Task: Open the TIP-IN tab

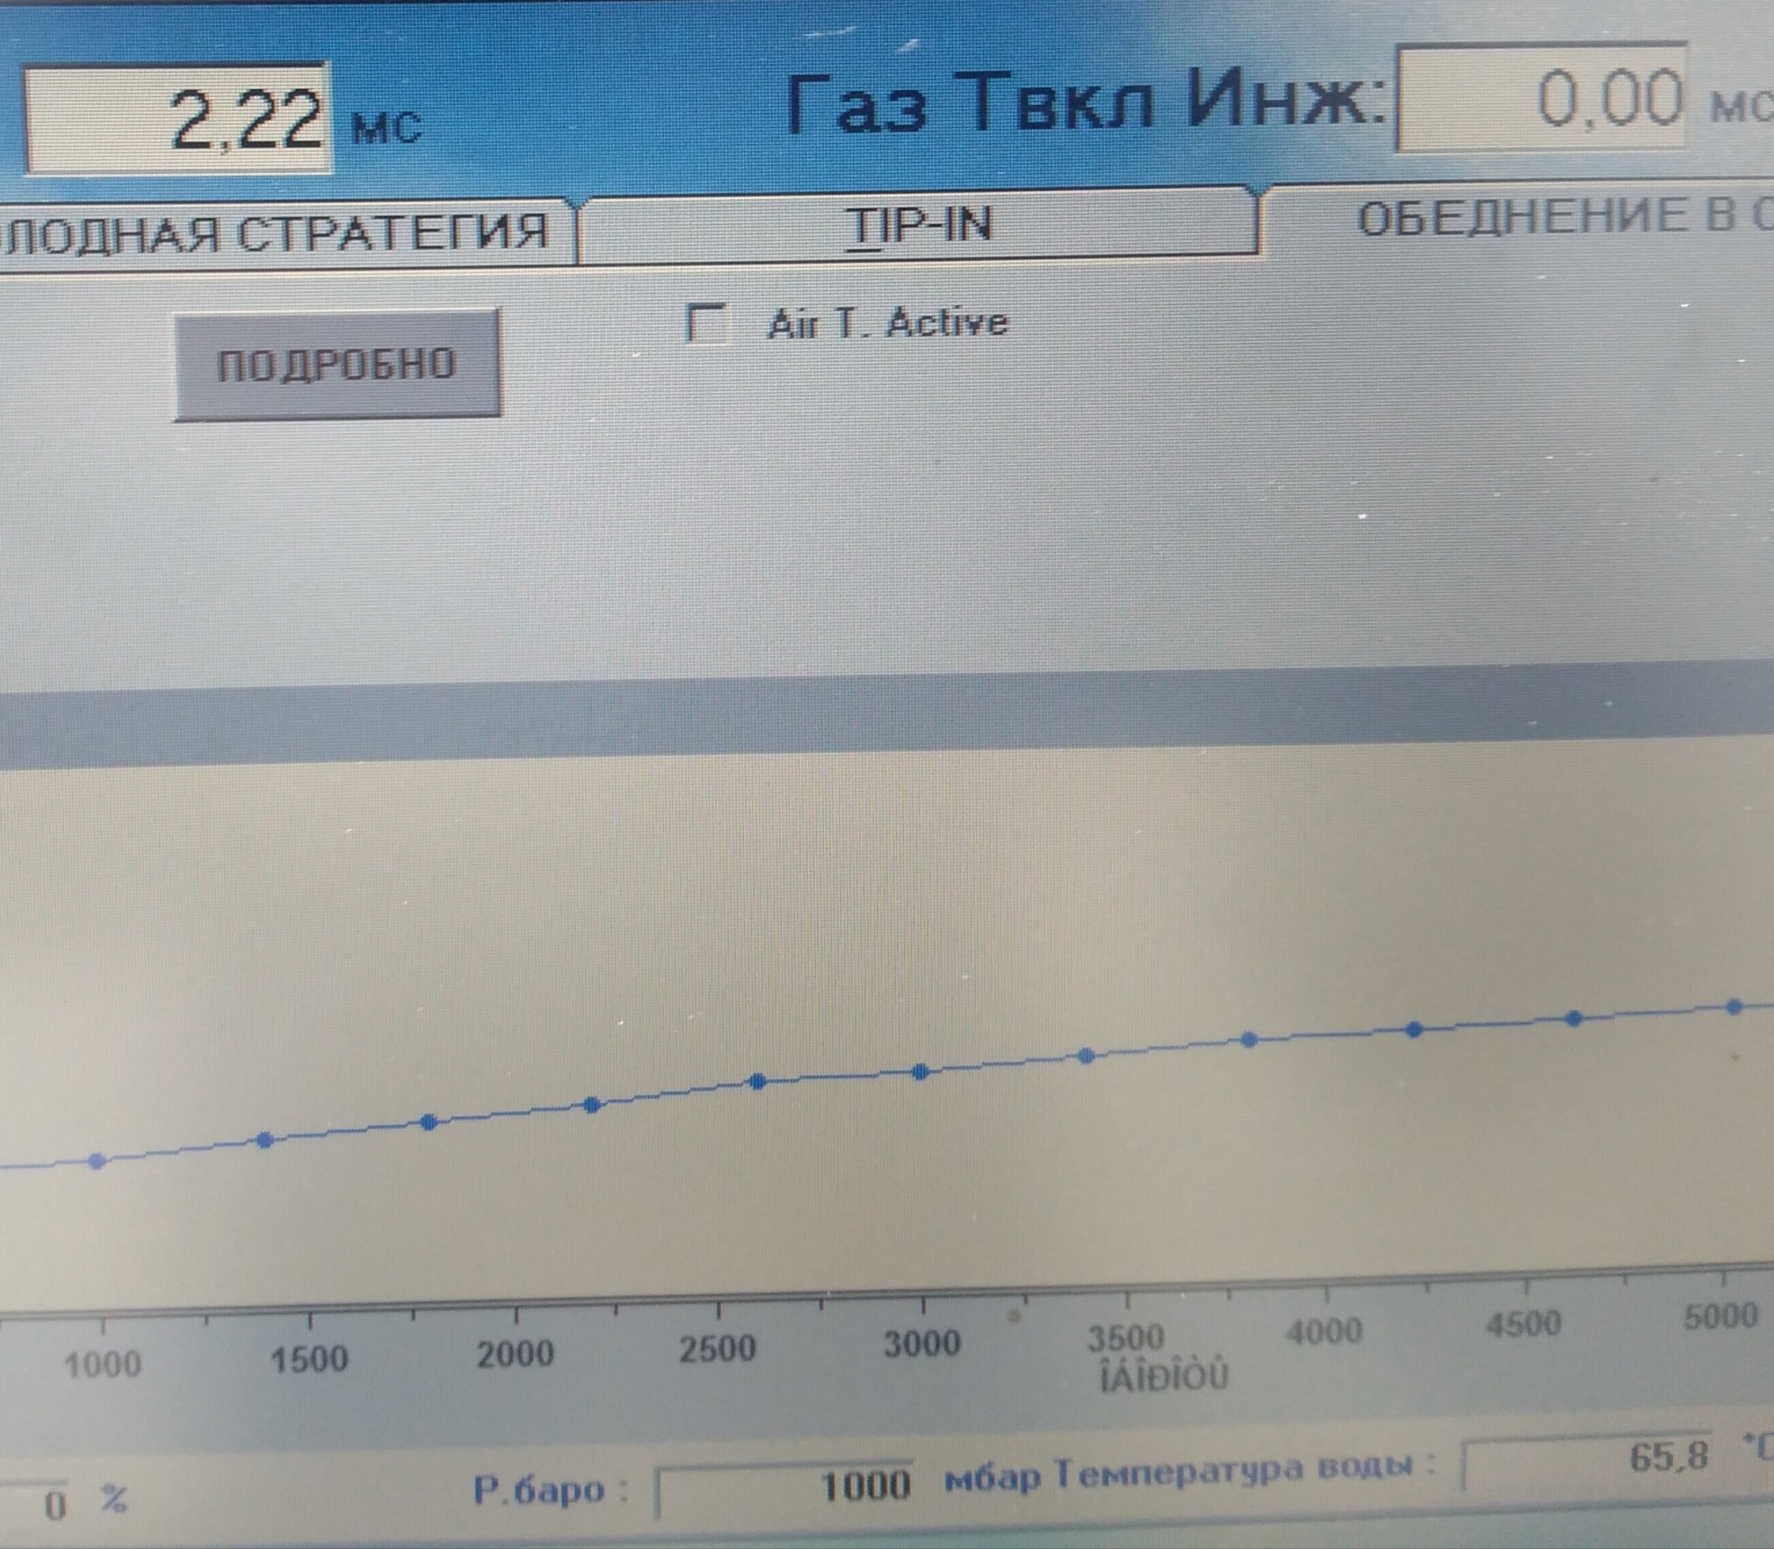Action: click(918, 226)
